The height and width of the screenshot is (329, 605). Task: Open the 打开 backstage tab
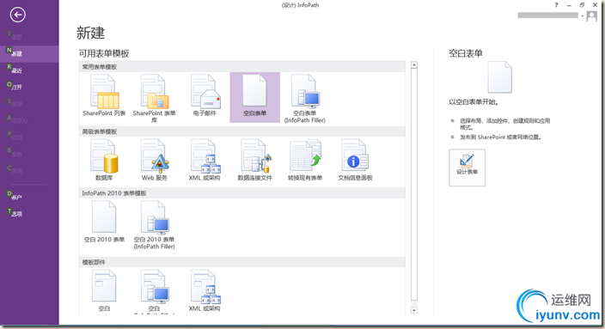[29, 87]
